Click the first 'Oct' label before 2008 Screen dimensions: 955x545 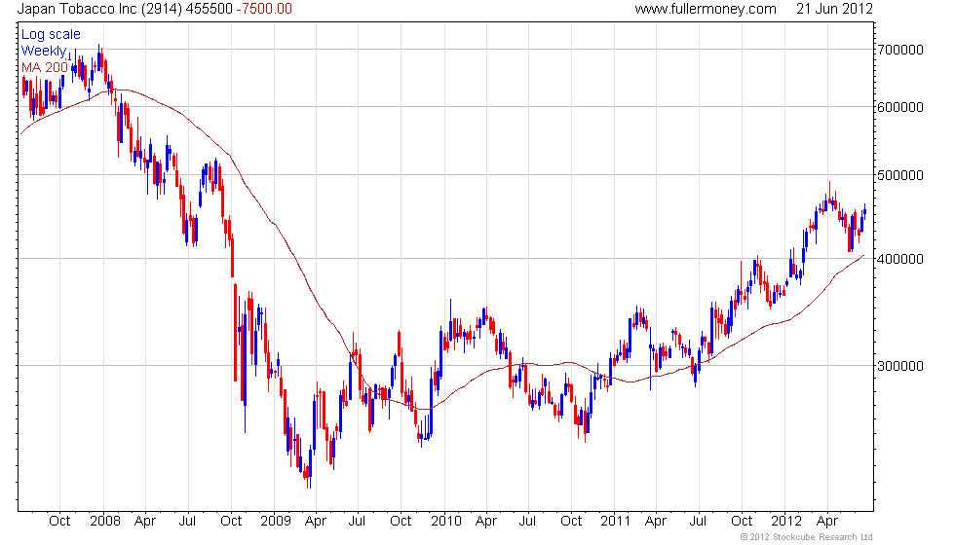pyautogui.click(x=59, y=522)
